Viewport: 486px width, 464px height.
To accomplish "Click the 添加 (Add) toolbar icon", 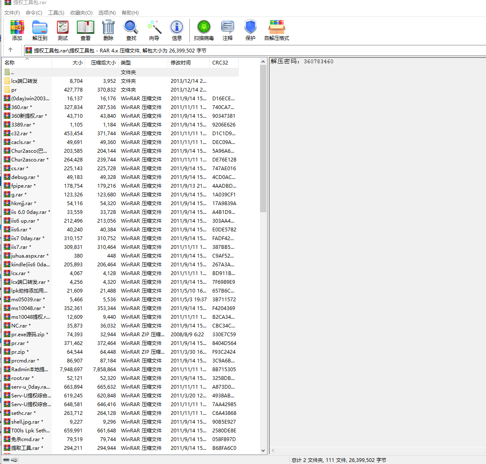I will [x=17, y=27].
